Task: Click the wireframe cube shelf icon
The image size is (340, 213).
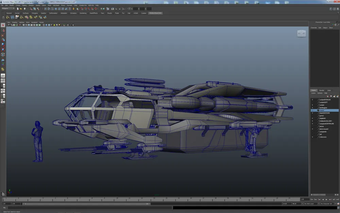Action: point(12,17)
